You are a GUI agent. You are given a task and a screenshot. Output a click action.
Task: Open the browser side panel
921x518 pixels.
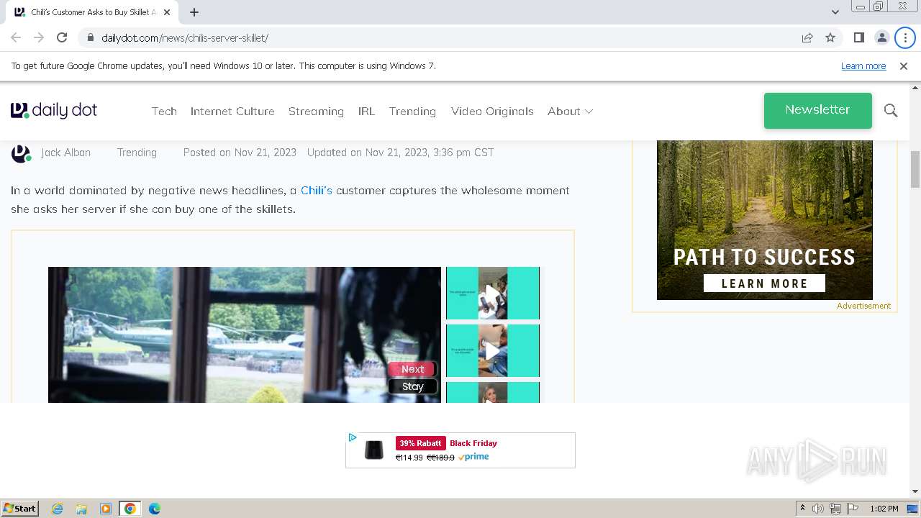tap(858, 37)
